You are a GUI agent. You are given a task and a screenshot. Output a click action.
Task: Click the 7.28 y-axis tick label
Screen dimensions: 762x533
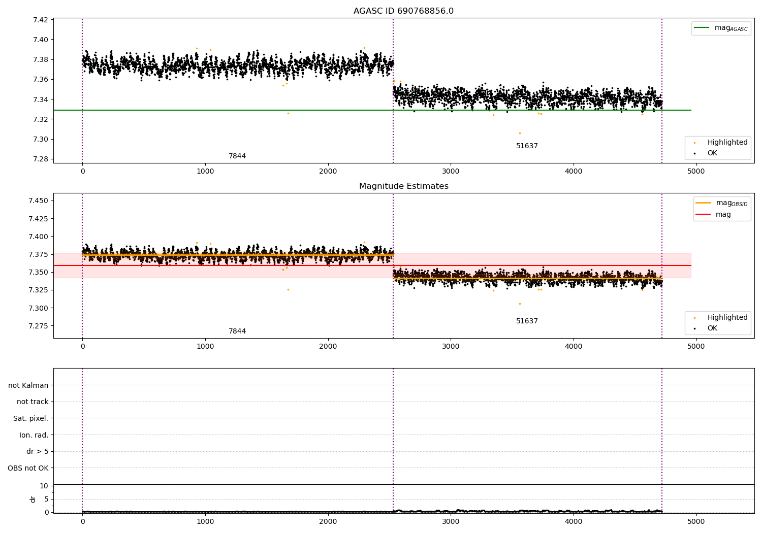coord(40,159)
